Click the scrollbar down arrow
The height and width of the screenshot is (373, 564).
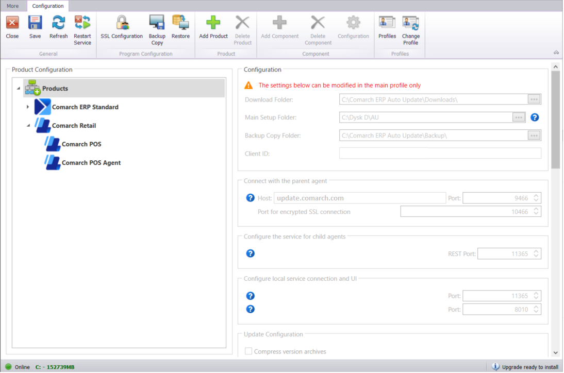coord(556,352)
